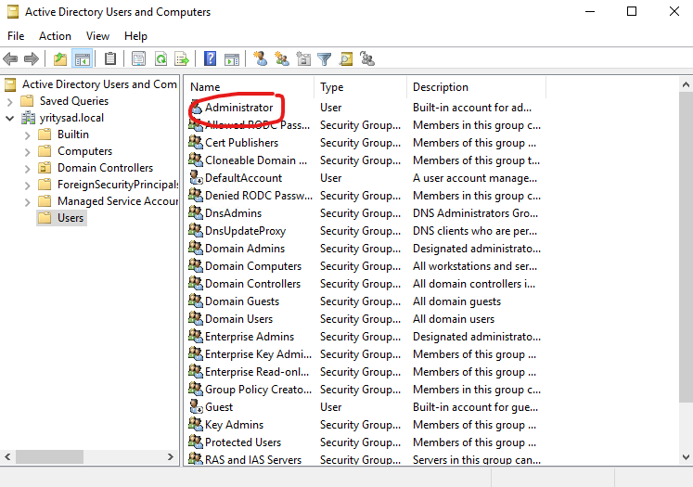Screen dimensions: 693x487
Task: Select the Domain Admins group
Action: tap(245, 249)
